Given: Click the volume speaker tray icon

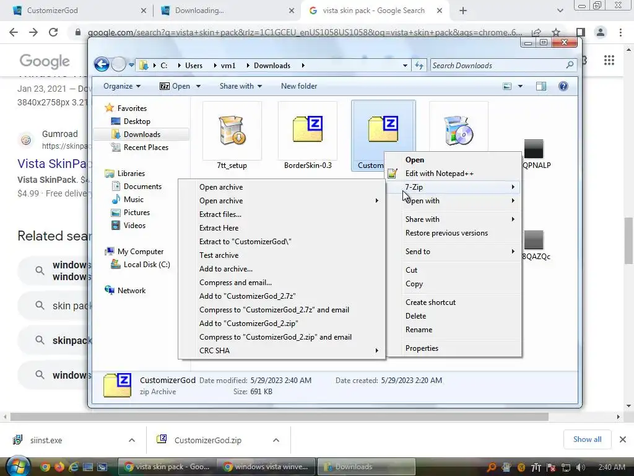Looking at the screenshot, I should (x=580, y=467).
